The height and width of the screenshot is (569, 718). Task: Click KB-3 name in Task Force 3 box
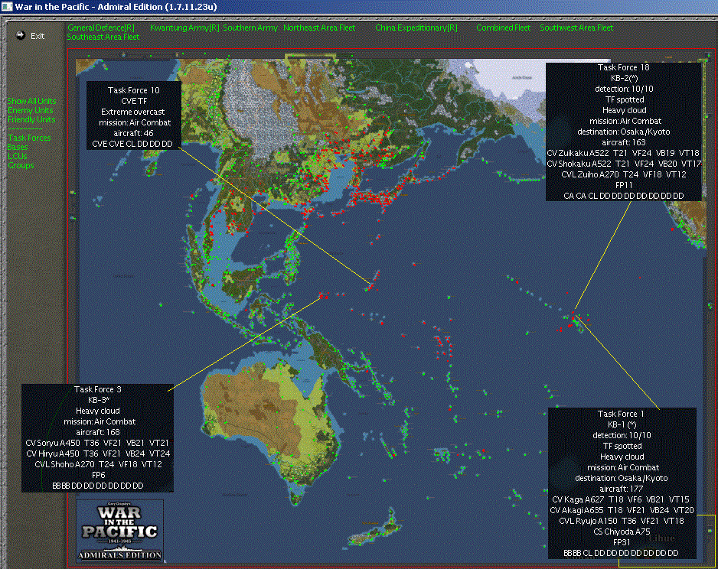pyautogui.click(x=98, y=400)
